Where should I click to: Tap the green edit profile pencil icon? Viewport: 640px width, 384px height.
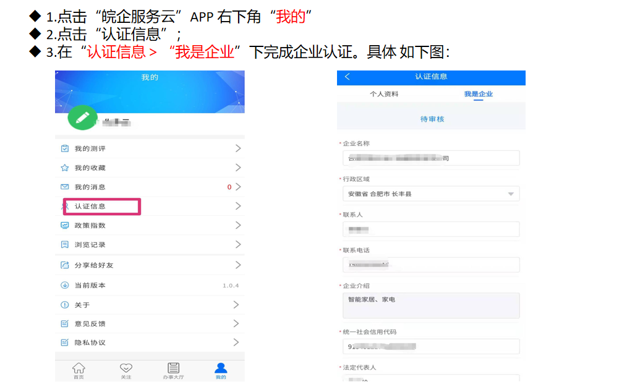click(82, 118)
